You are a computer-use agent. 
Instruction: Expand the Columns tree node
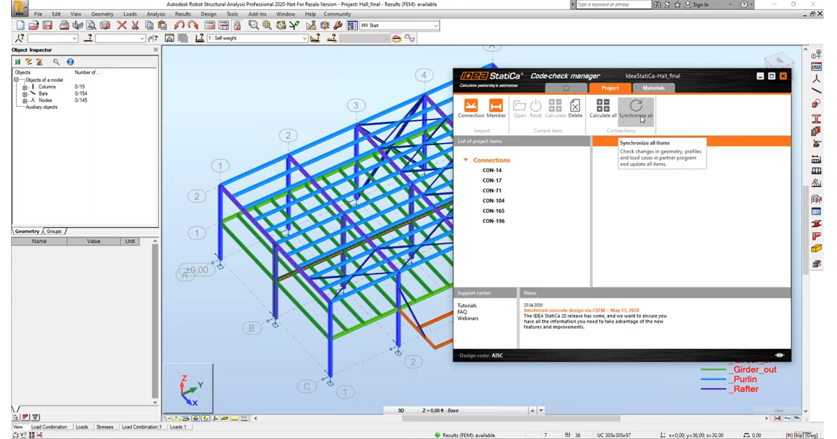click(x=24, y=87)
